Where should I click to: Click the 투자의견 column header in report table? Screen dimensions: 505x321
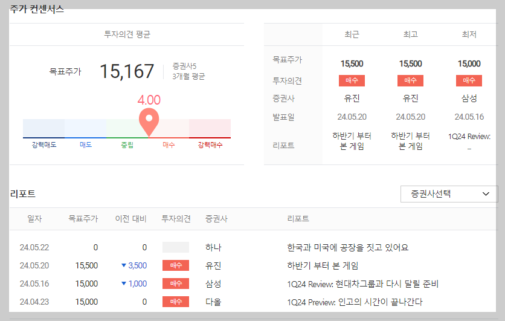tap(176, 219)
